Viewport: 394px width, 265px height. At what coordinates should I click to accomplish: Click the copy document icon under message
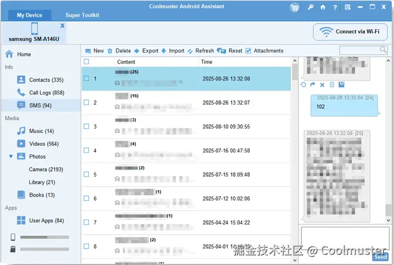click(332, 84)
